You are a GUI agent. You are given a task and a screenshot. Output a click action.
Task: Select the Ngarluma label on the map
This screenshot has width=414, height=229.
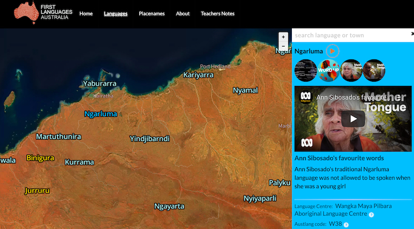100,114
